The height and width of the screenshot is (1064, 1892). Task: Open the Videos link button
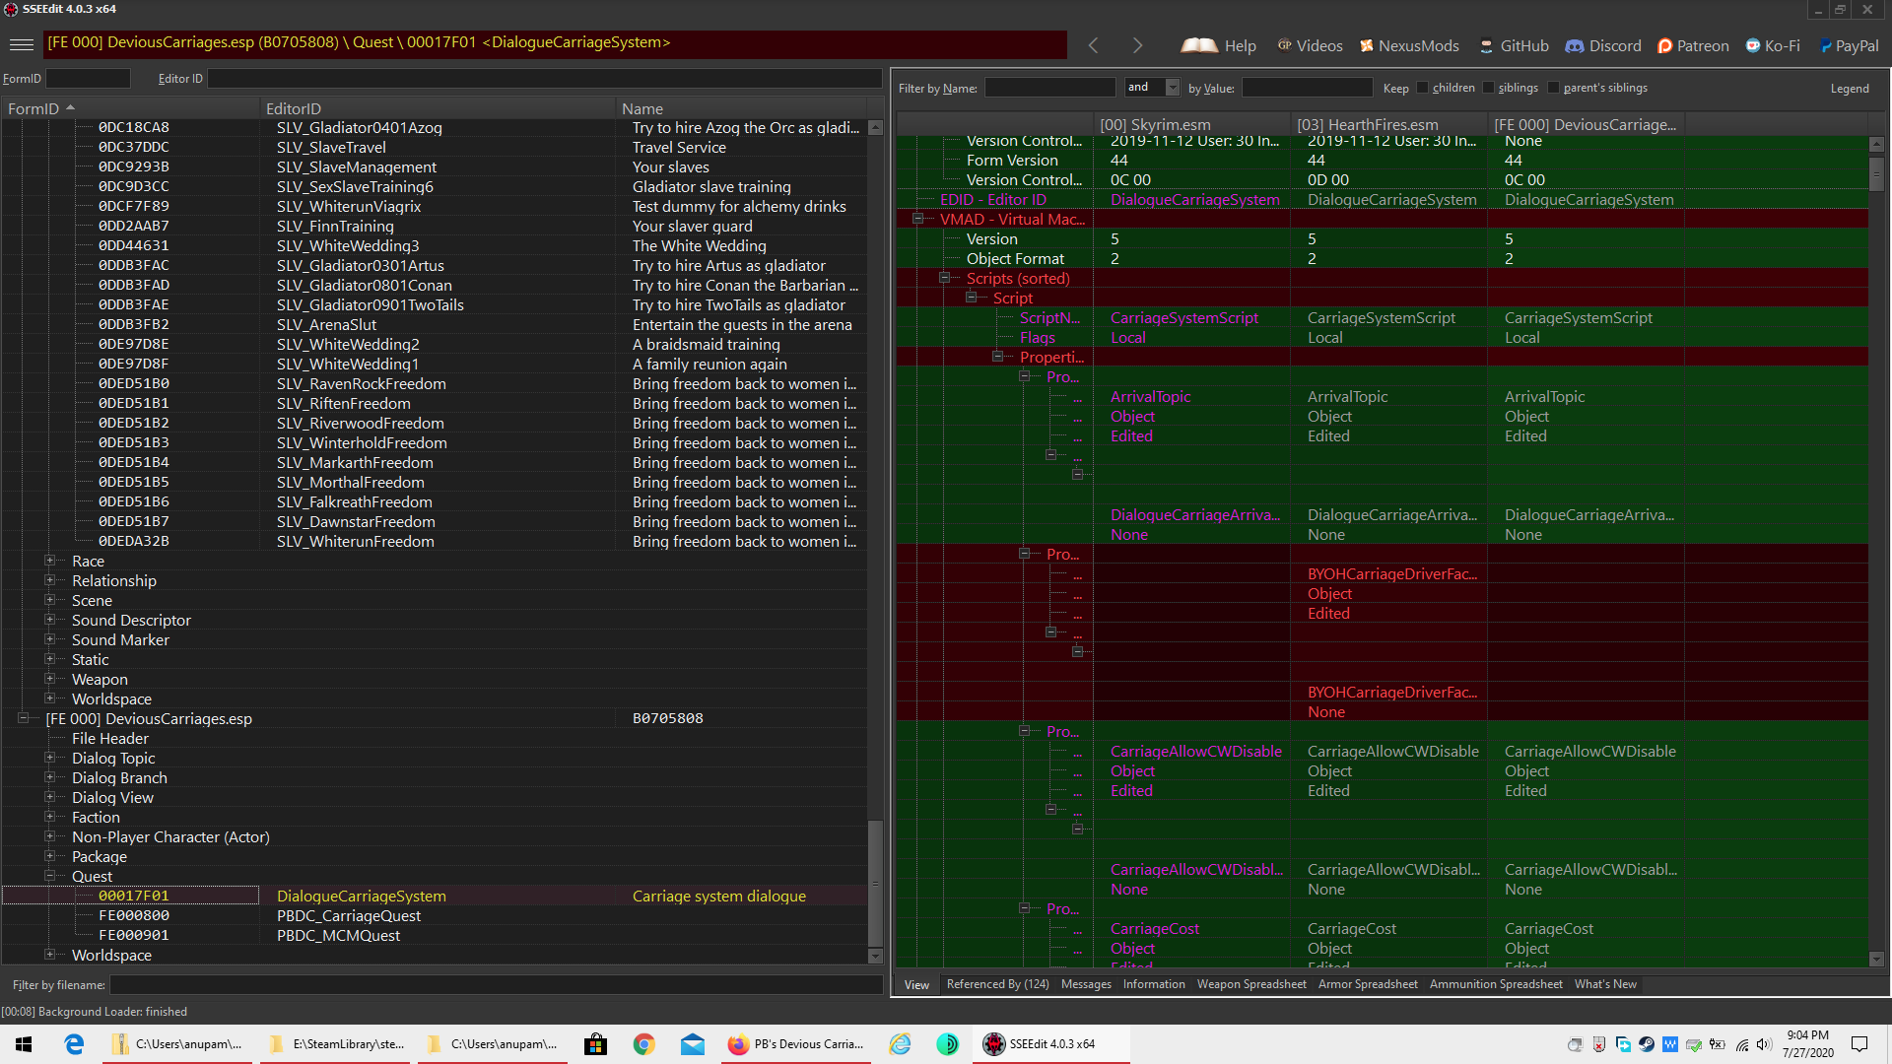[x=1310, y=45]
